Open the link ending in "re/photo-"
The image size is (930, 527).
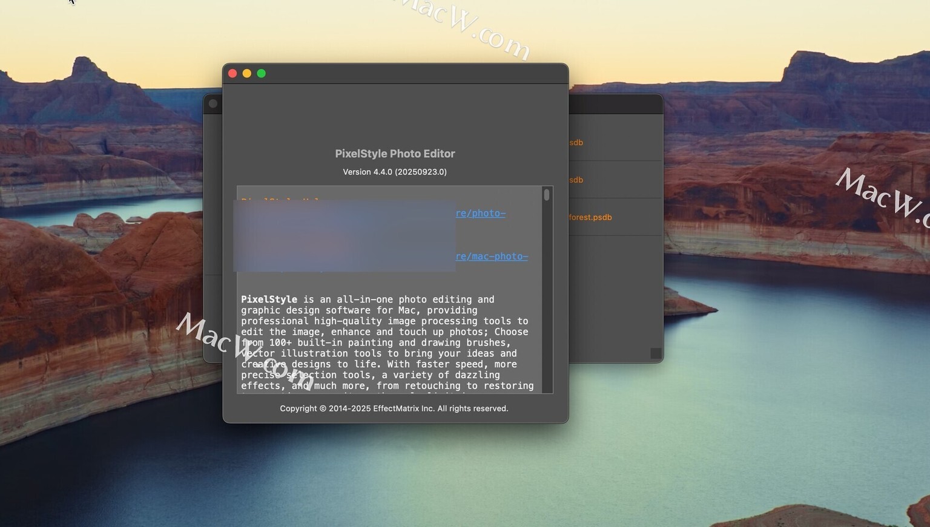click(481, 213)
